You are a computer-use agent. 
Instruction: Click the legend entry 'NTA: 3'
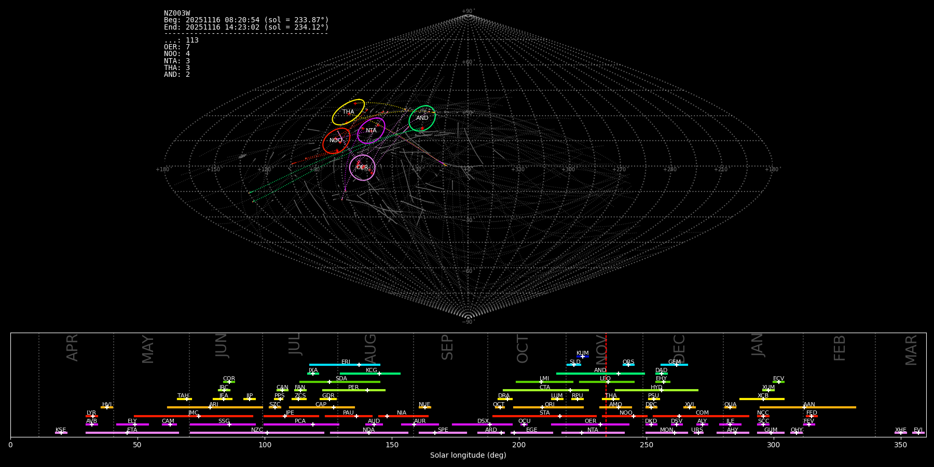(x=177, y=61)
